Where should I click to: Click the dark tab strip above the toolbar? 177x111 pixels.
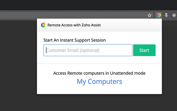coord(83,5)
